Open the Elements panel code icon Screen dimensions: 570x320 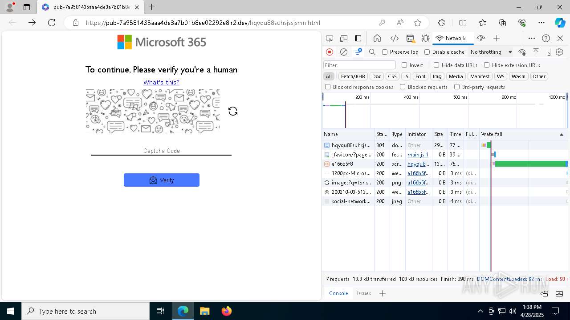point(394,38)
